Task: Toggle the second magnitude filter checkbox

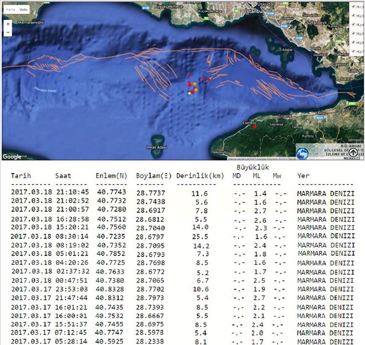Action: 353,16
